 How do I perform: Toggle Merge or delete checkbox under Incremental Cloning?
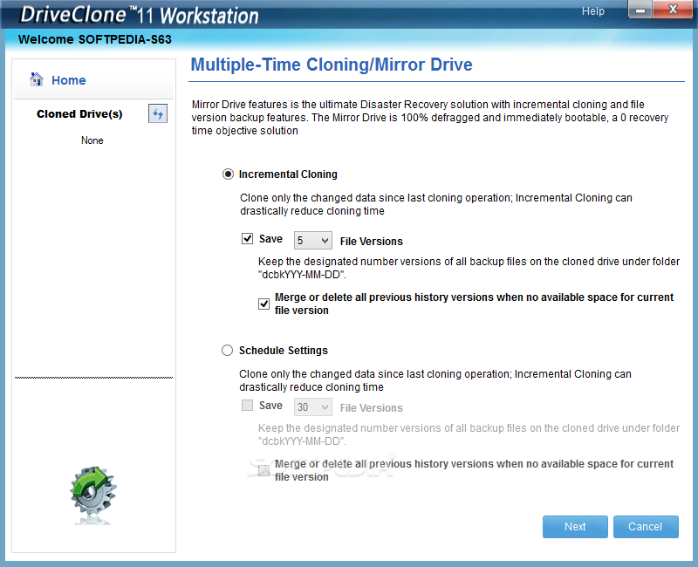click(x=264, y=304)
